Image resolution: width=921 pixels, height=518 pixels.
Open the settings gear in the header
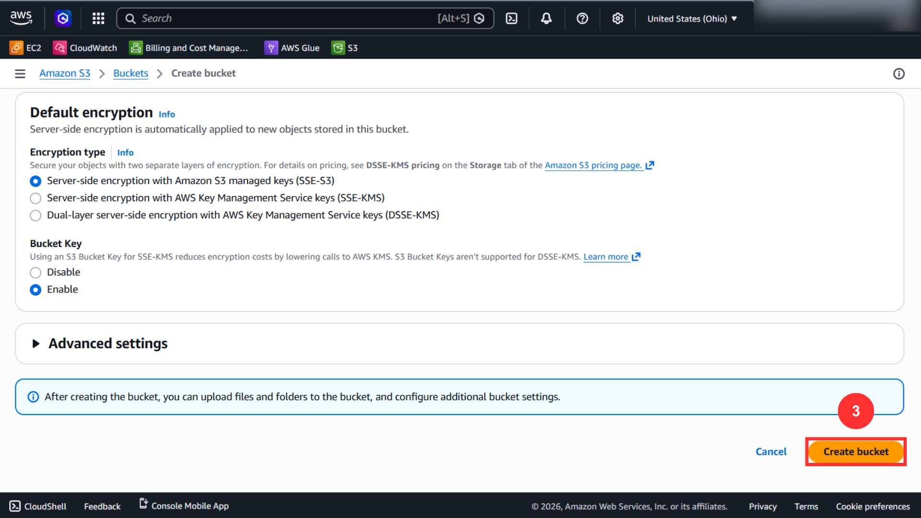click(618, 18)
